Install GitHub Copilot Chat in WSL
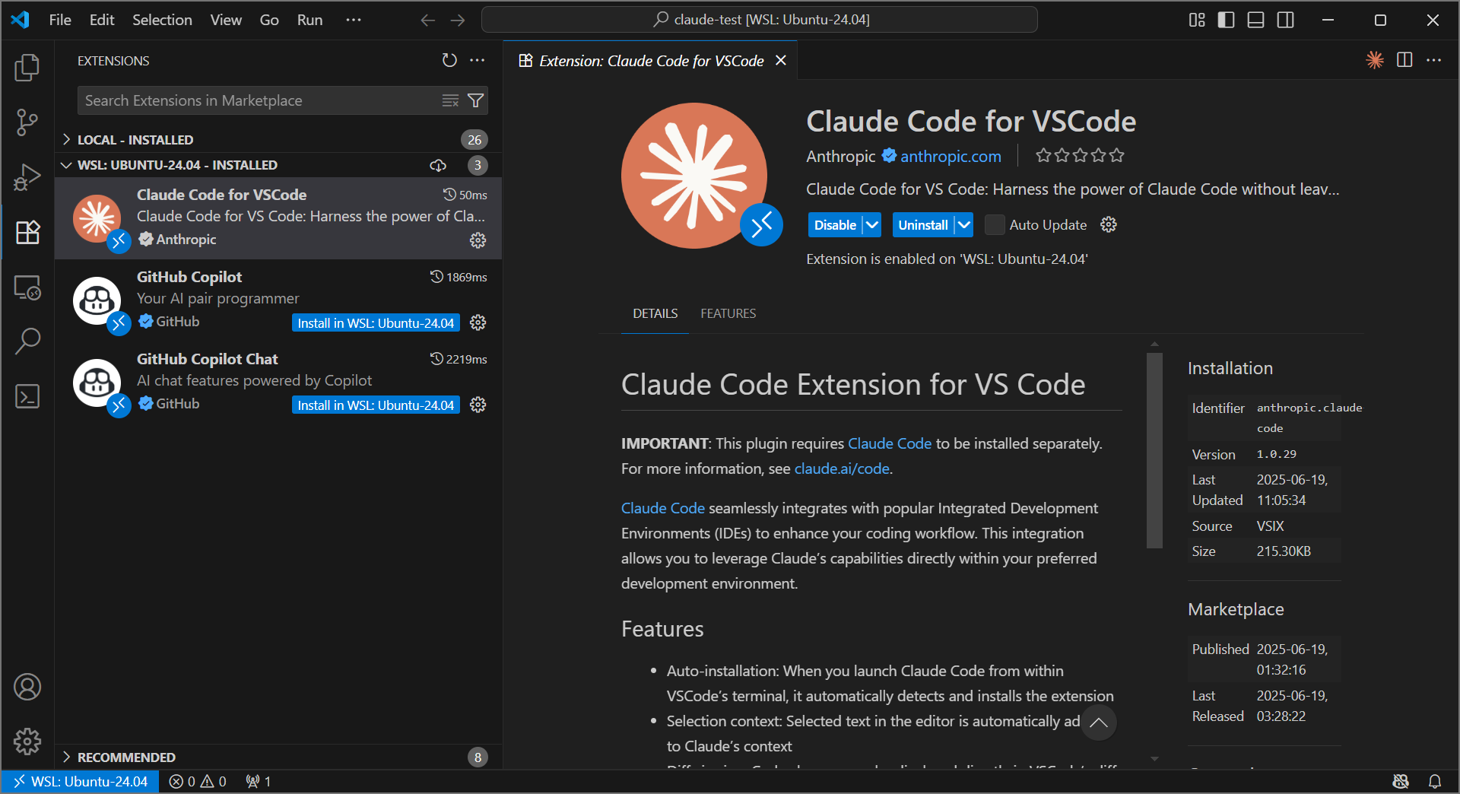 [376, 405]
